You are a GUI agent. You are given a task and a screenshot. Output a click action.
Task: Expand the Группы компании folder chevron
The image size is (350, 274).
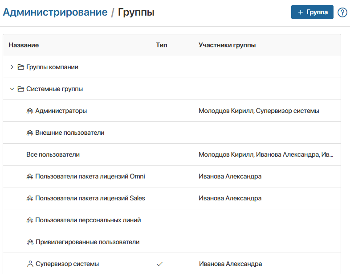click(12, 67)
